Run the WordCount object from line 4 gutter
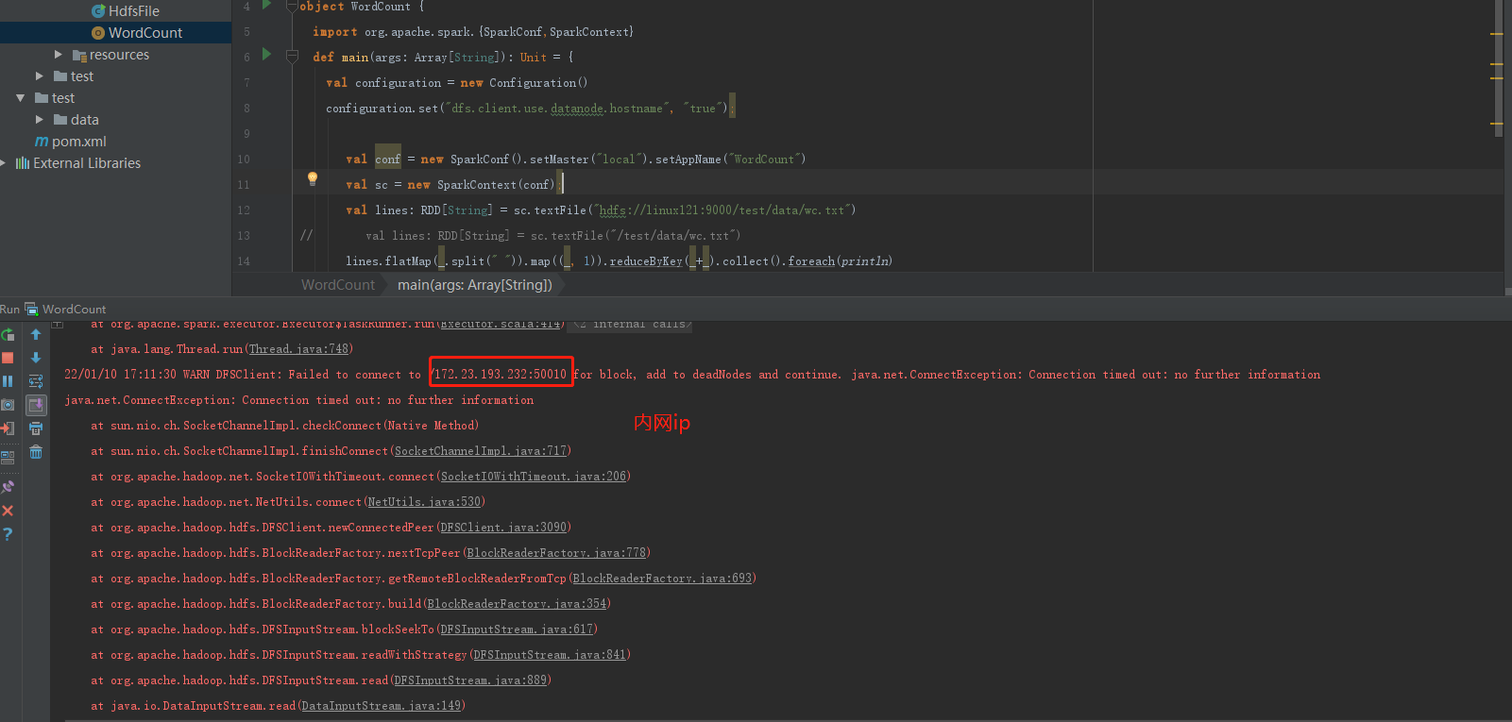This screenshot has width=1512, height=722. click(x=266, y=5)
